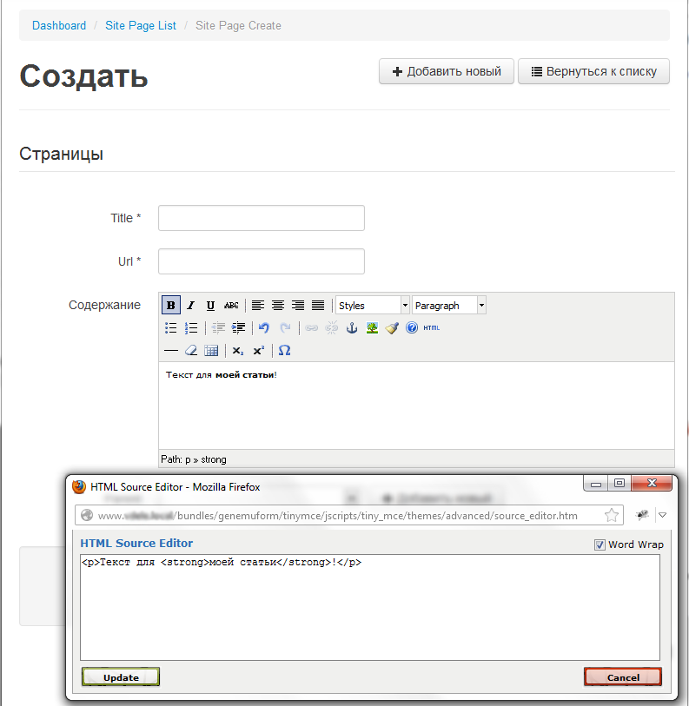Apply superscript formatting

tap(258, 350)
